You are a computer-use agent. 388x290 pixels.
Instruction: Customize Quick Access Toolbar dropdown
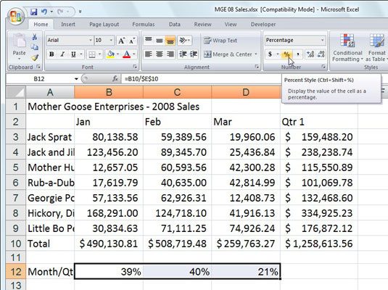(80, 12)
